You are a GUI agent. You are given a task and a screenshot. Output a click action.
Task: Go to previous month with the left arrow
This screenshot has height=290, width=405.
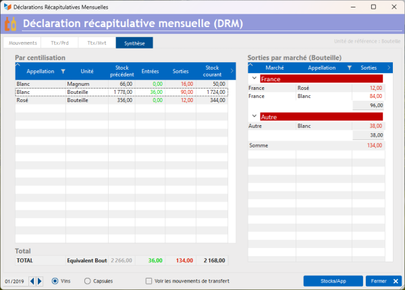click(32, 281)
